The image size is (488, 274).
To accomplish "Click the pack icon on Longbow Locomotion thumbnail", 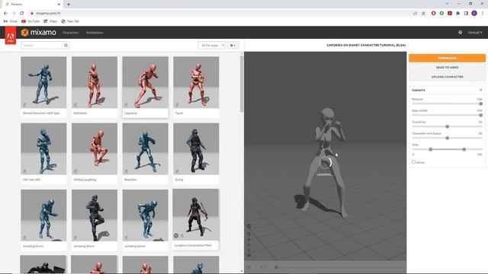I will click(x=176, y=236).
